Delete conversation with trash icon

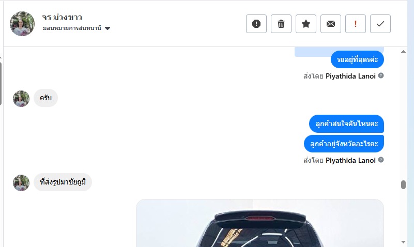click(281, 24)
